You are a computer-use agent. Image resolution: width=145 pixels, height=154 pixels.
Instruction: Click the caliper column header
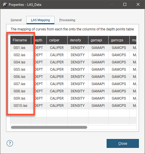pos(57,40)
